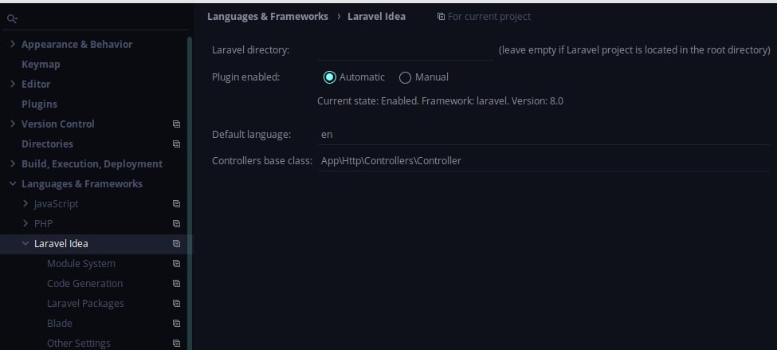Open Module System settings page
Screen dimensions: 777x350
coord(81,264)
